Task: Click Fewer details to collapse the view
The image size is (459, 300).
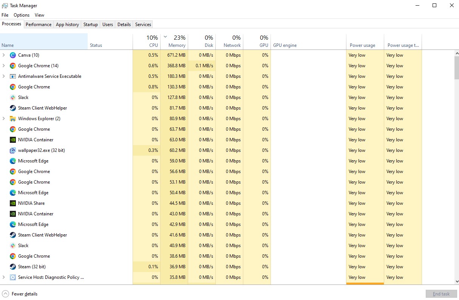Action: pyautogui.click(x=20, y=294)
